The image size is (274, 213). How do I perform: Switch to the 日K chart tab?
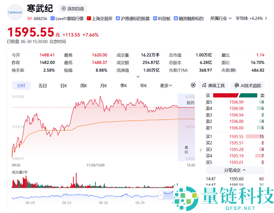point(63,85)
